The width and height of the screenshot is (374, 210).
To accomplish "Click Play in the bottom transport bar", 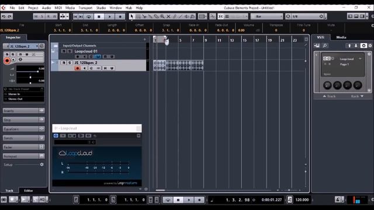I will click(189, 199).
